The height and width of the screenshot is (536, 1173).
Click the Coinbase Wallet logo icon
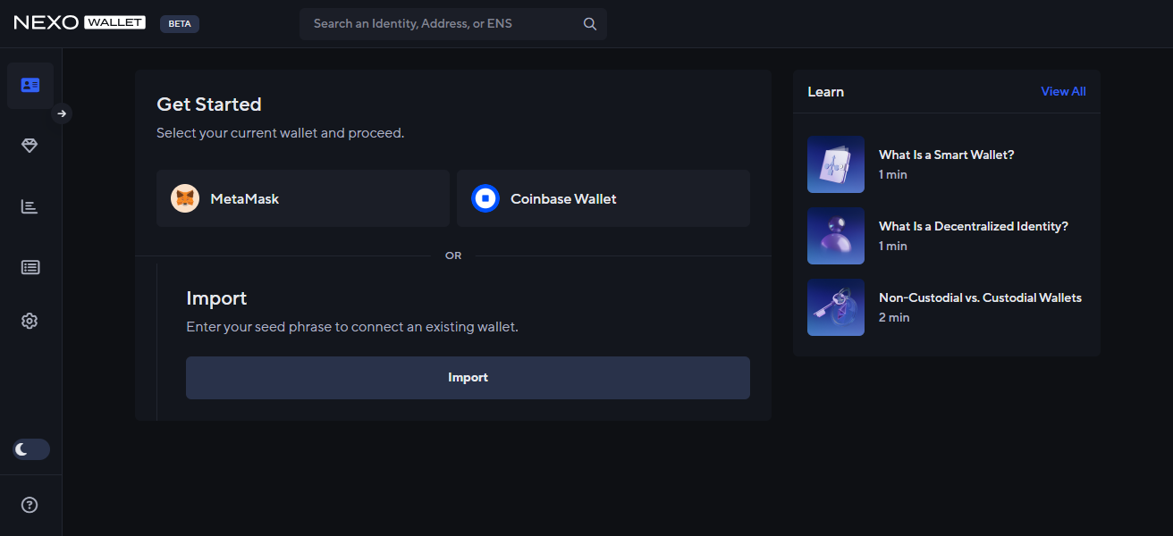pyautogui.click(x=485, y=197)
